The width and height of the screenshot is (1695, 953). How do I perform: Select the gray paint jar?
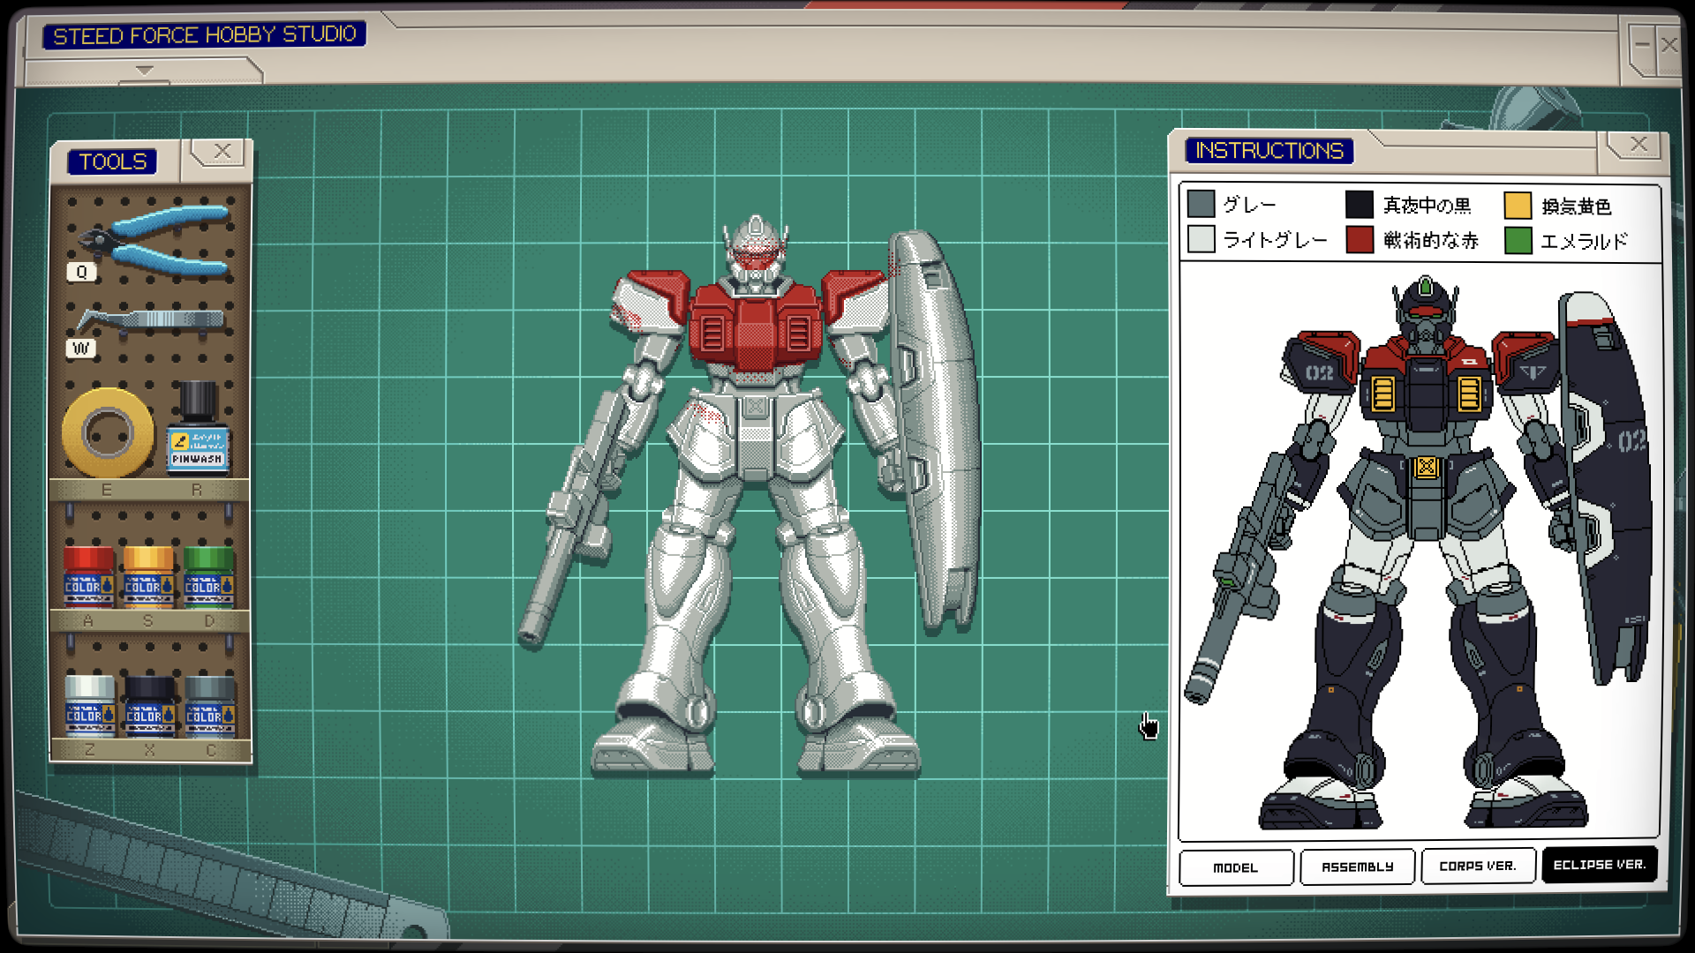[x=209, y=705]
